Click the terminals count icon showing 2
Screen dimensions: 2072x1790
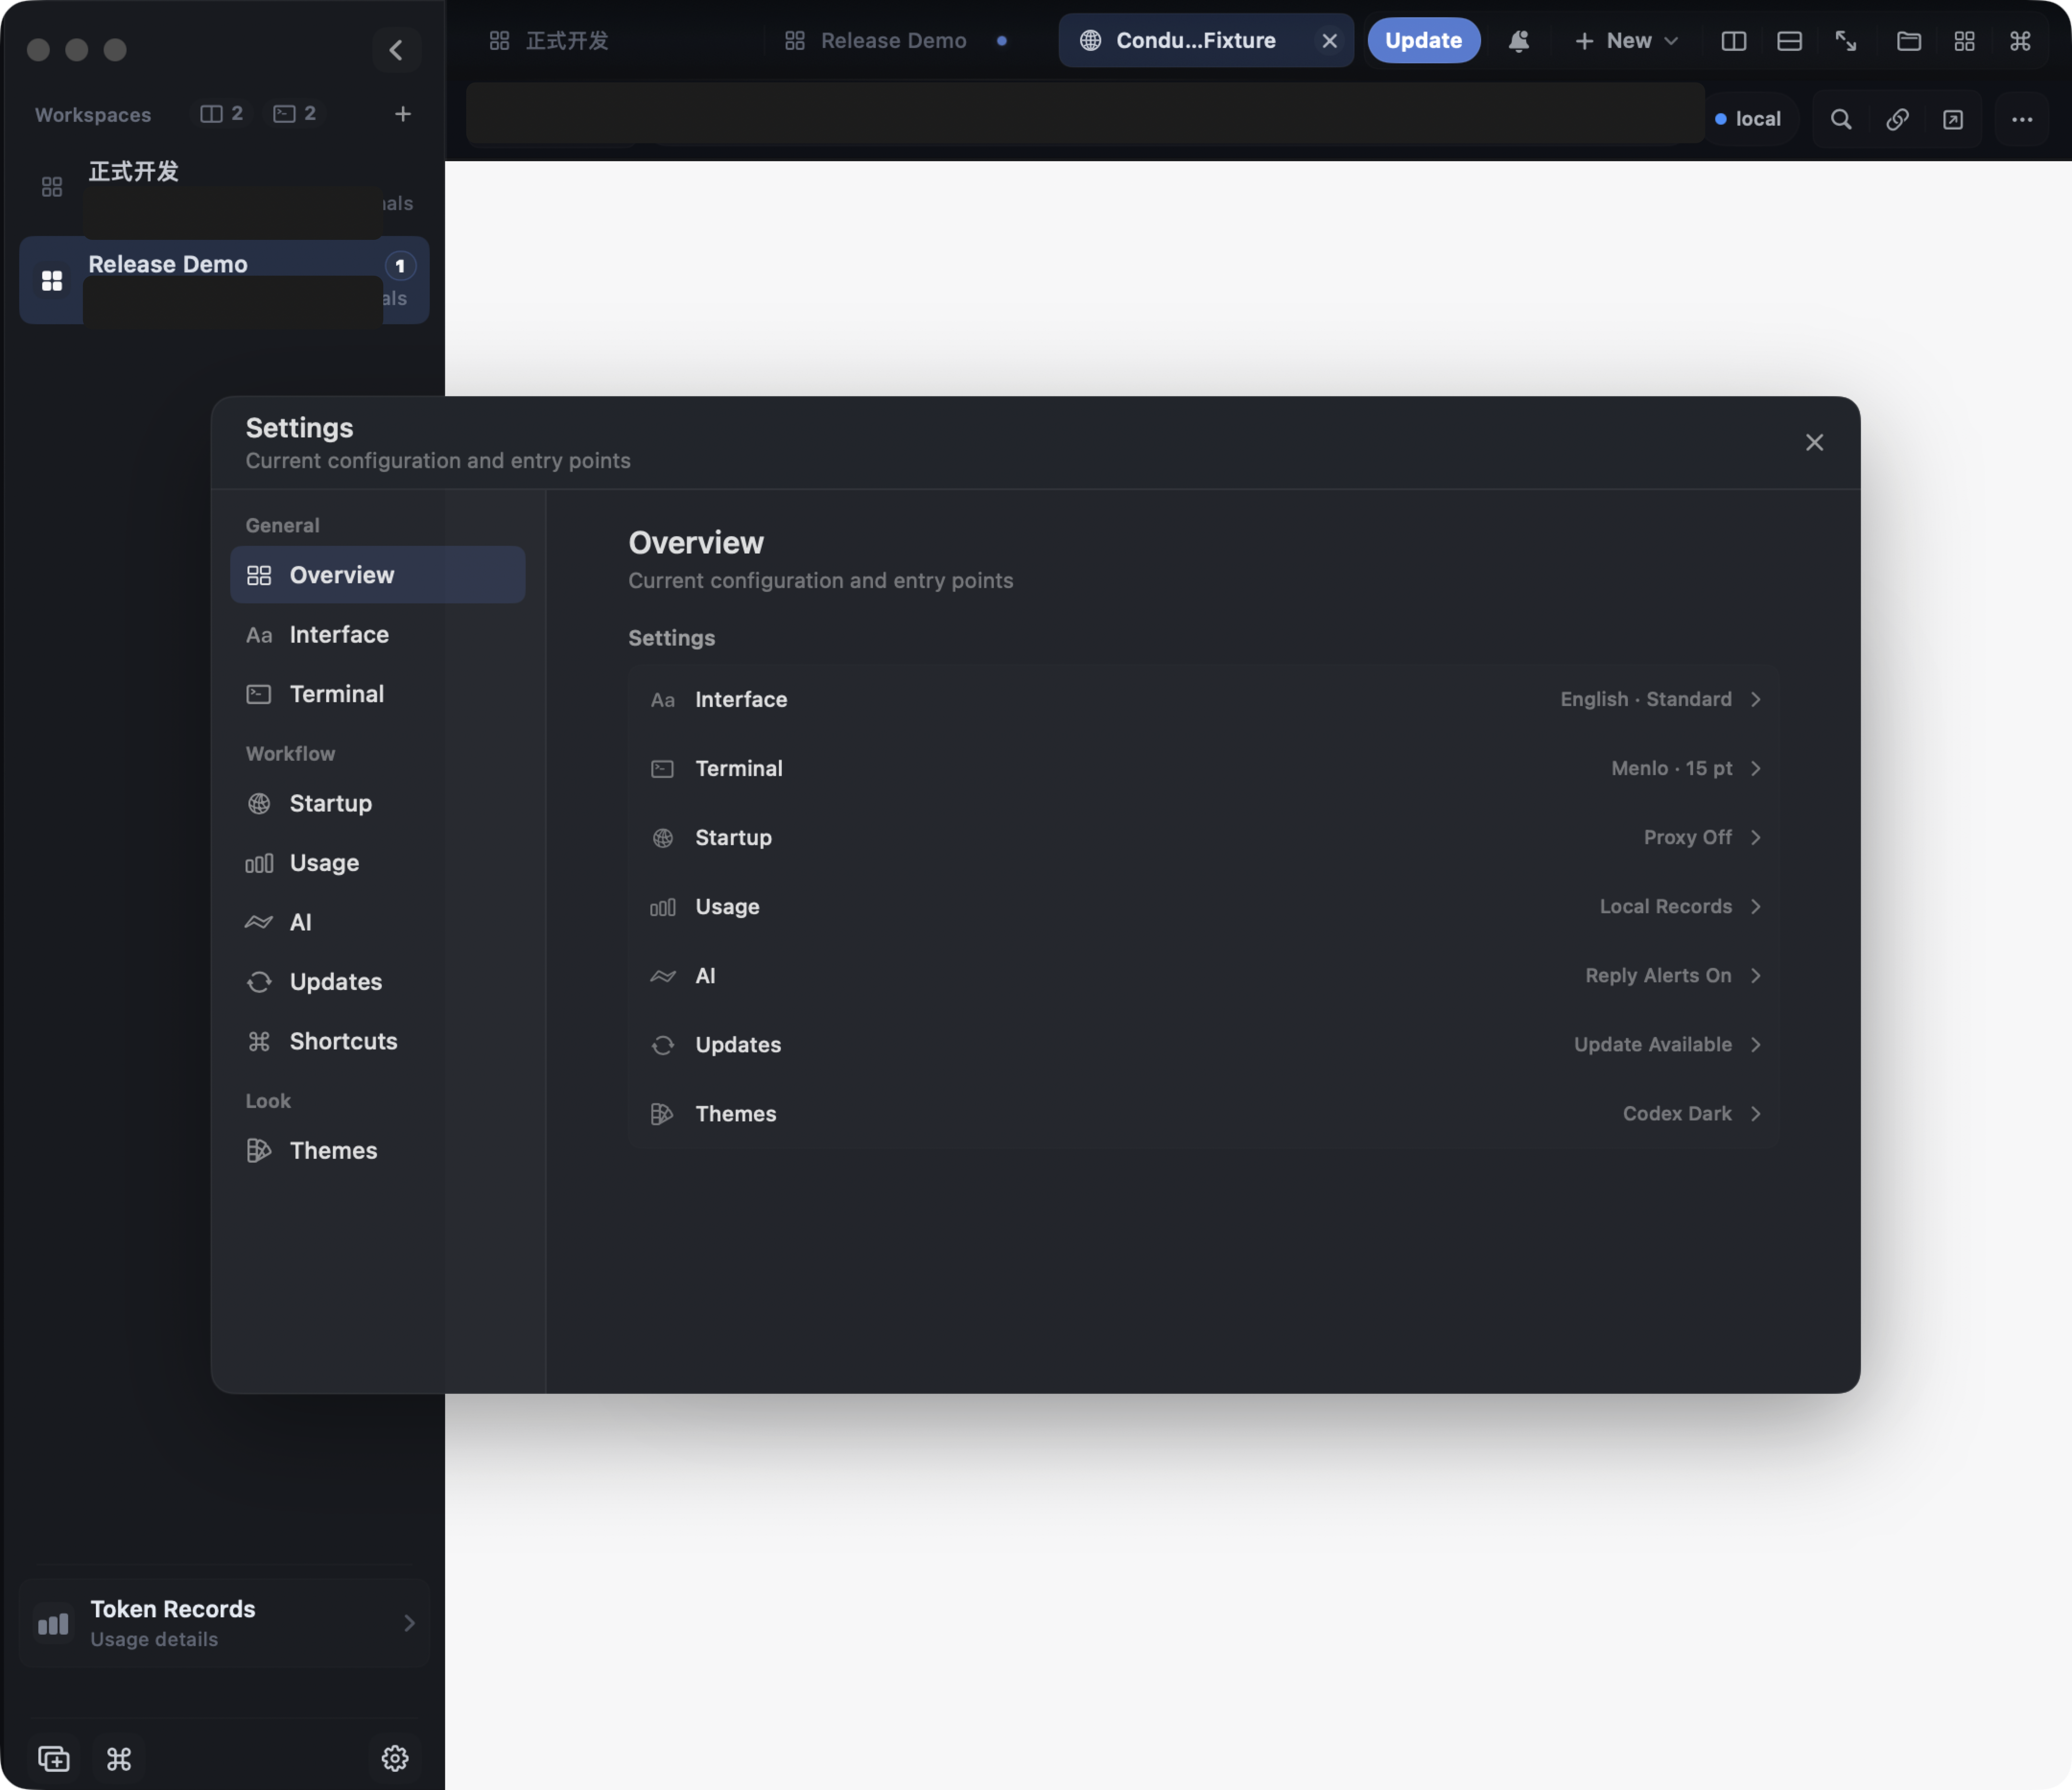pos(295,114)
